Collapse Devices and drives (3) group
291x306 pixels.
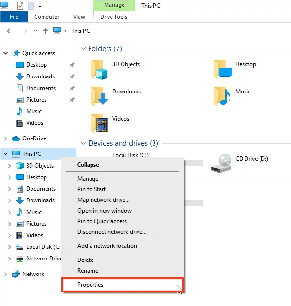coord(83,143)
